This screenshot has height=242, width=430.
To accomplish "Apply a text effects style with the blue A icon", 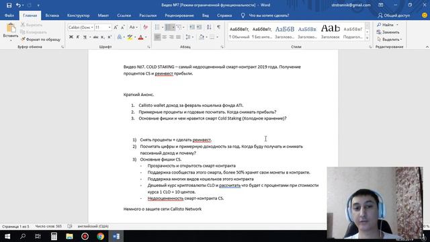I will (x=120, y=37).
